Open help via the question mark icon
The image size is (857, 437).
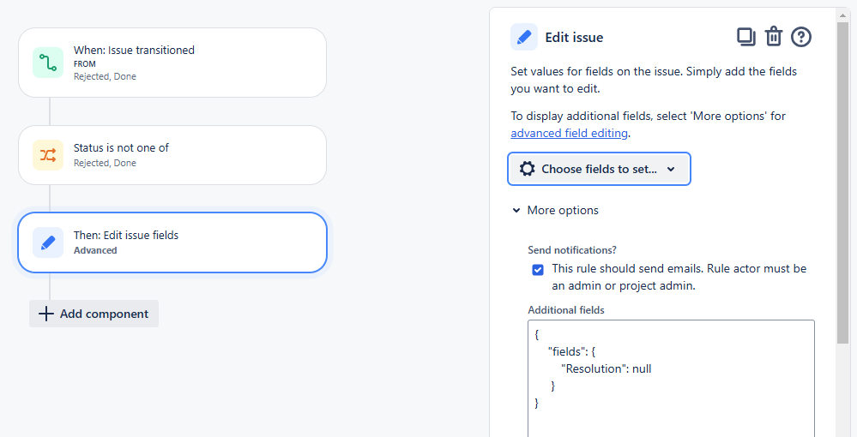[x=801, y=37]
